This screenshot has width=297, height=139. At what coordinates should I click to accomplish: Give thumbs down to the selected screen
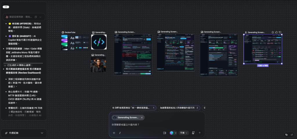point(280,32)
